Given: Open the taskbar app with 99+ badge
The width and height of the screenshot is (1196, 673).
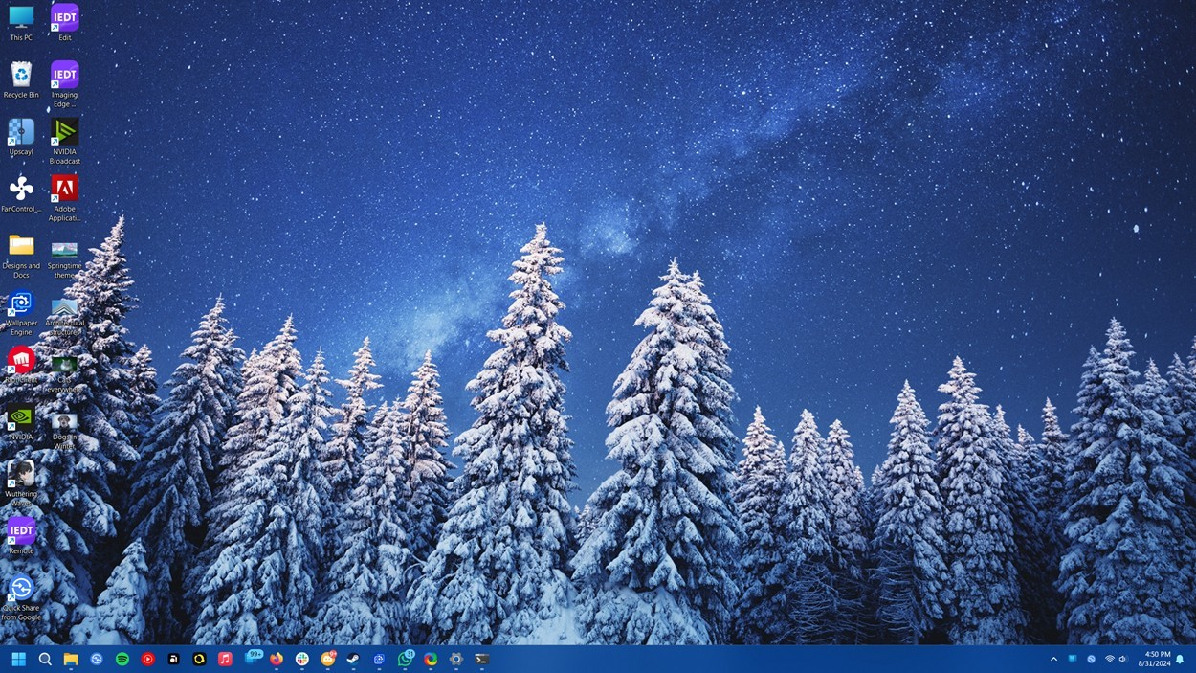Looking at the screenshot, I should (253, 658).
